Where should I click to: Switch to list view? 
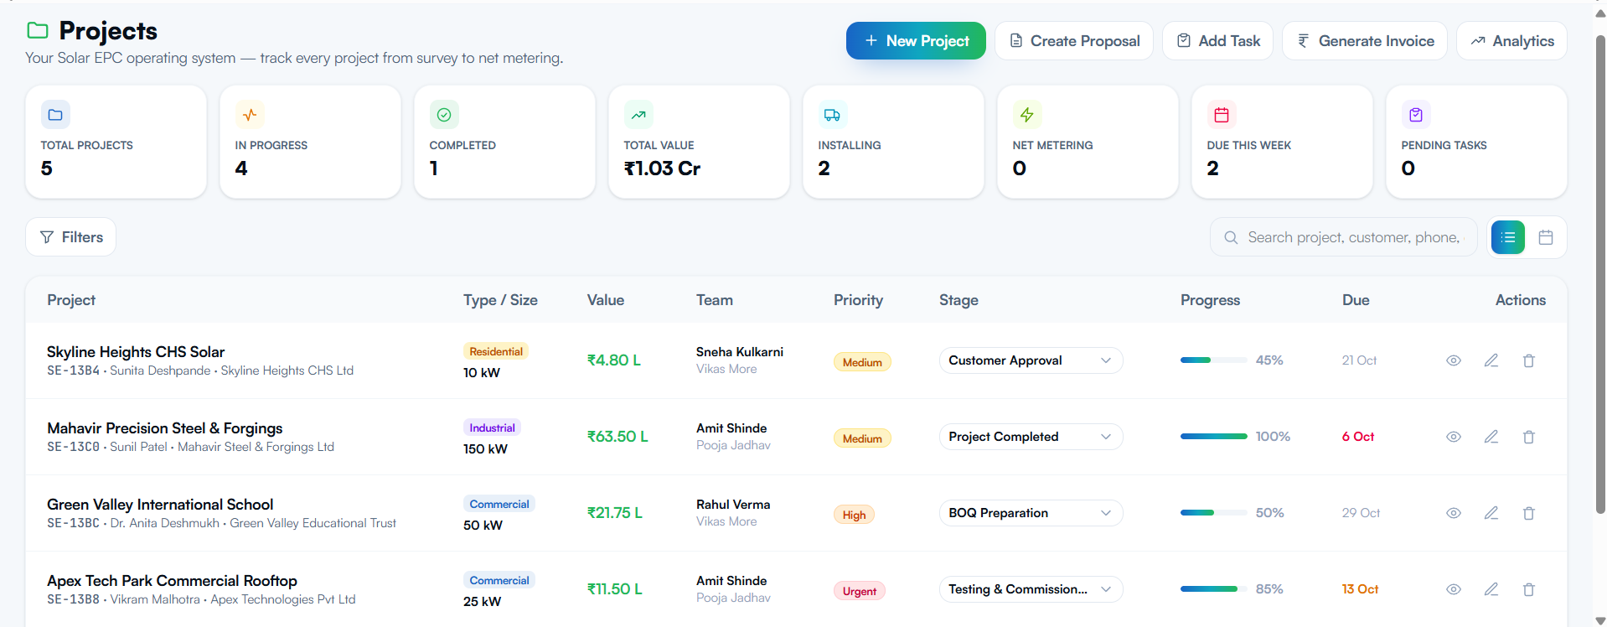[1508, 237]
